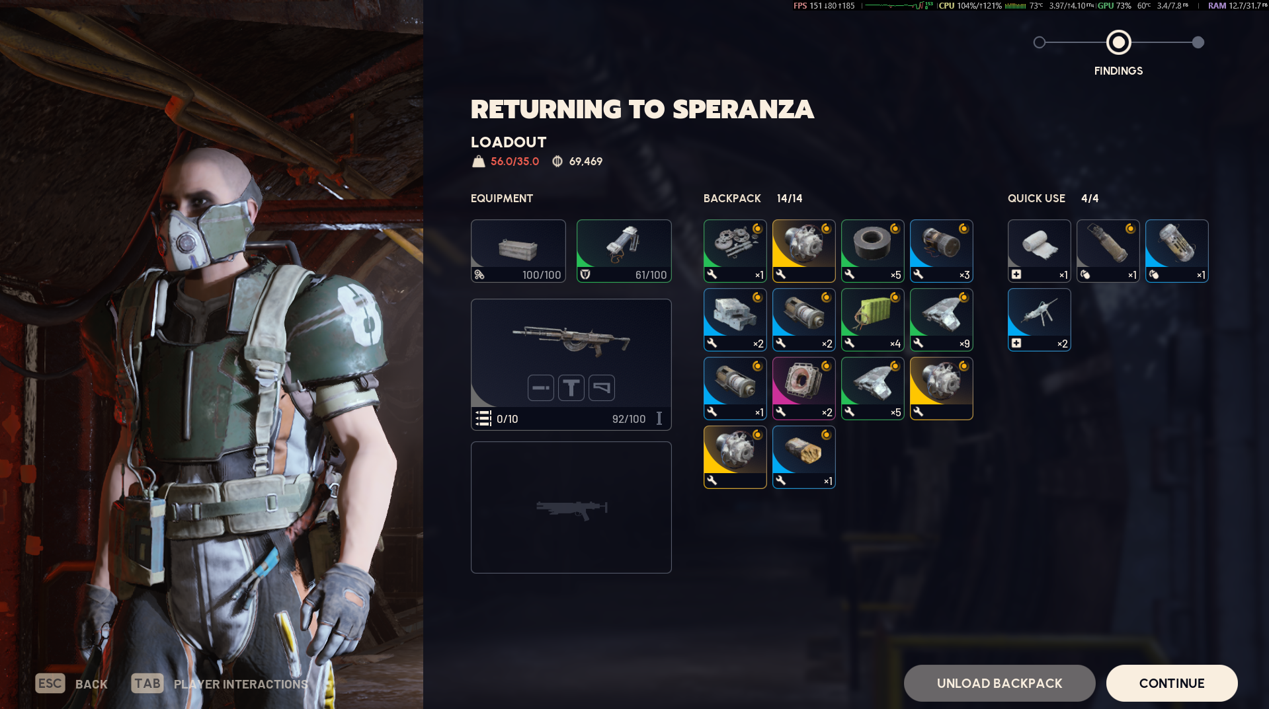Click the first progress step circle

click(x=1039, y=42)
